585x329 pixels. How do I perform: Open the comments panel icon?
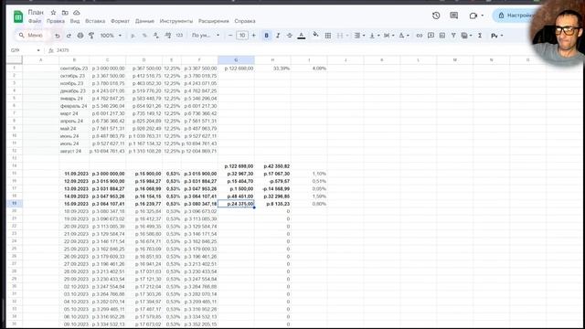point(453,16)
